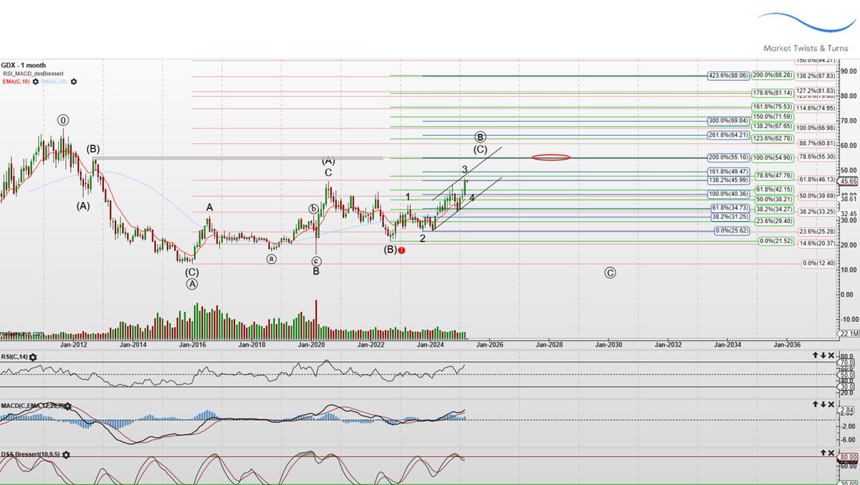Click the 161.8%(75.53) Fibonacci label
860x485 pixels.
[772, 107]
